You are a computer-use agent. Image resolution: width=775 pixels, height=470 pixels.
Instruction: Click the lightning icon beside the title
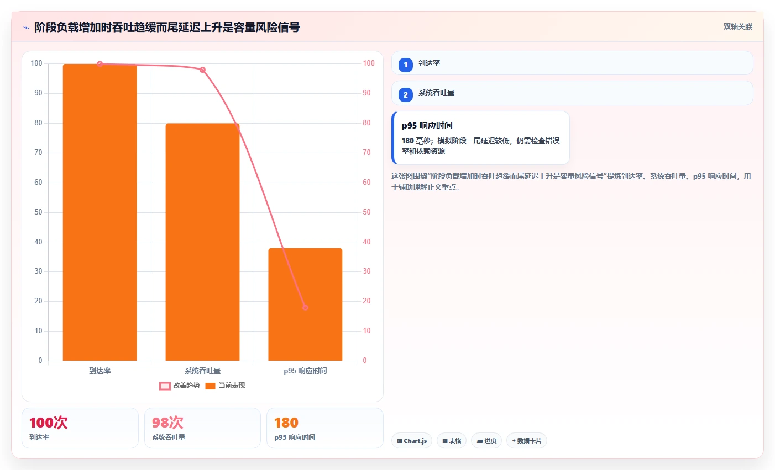(x=26, y=28)
